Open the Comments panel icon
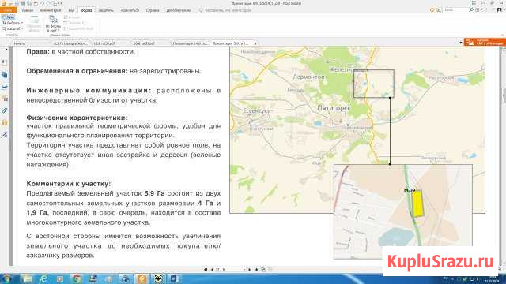This screenshot has height=284, width=506. click(x=5, y=99)
